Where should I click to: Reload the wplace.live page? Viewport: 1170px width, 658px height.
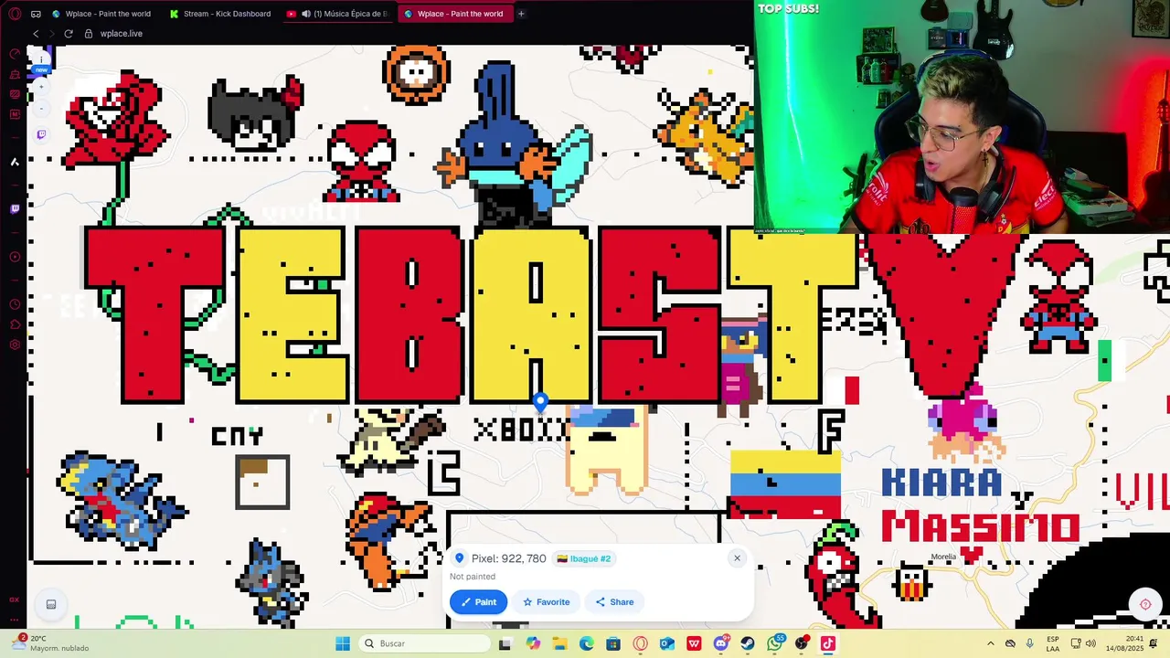[68, 34]
